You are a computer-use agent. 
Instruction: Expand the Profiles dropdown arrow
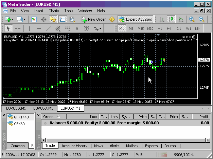(24, 20)
